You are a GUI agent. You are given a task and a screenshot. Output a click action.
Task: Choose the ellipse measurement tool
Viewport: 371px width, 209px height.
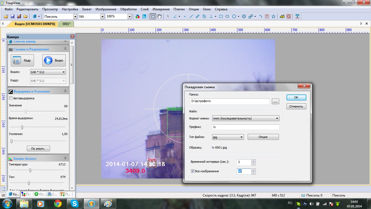[227, 17]
